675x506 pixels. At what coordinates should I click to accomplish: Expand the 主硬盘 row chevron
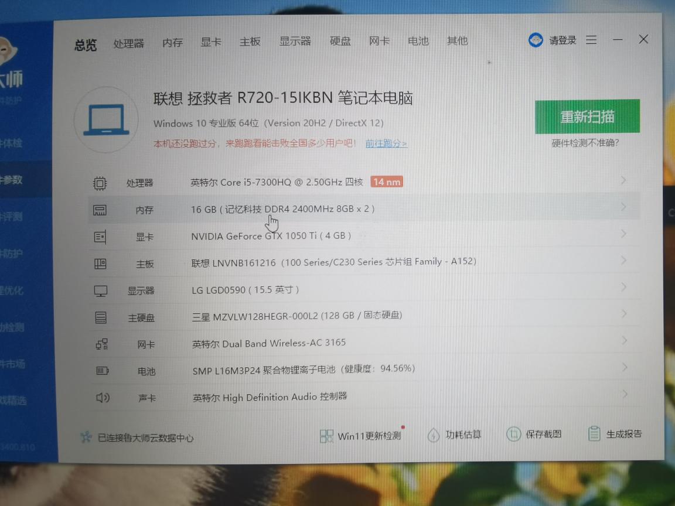[x=624, y=314]
